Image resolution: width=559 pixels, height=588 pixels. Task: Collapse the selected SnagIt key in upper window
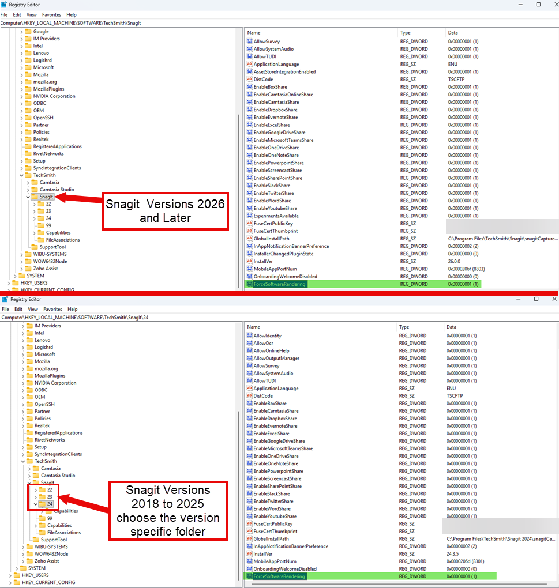pos(28,197)
